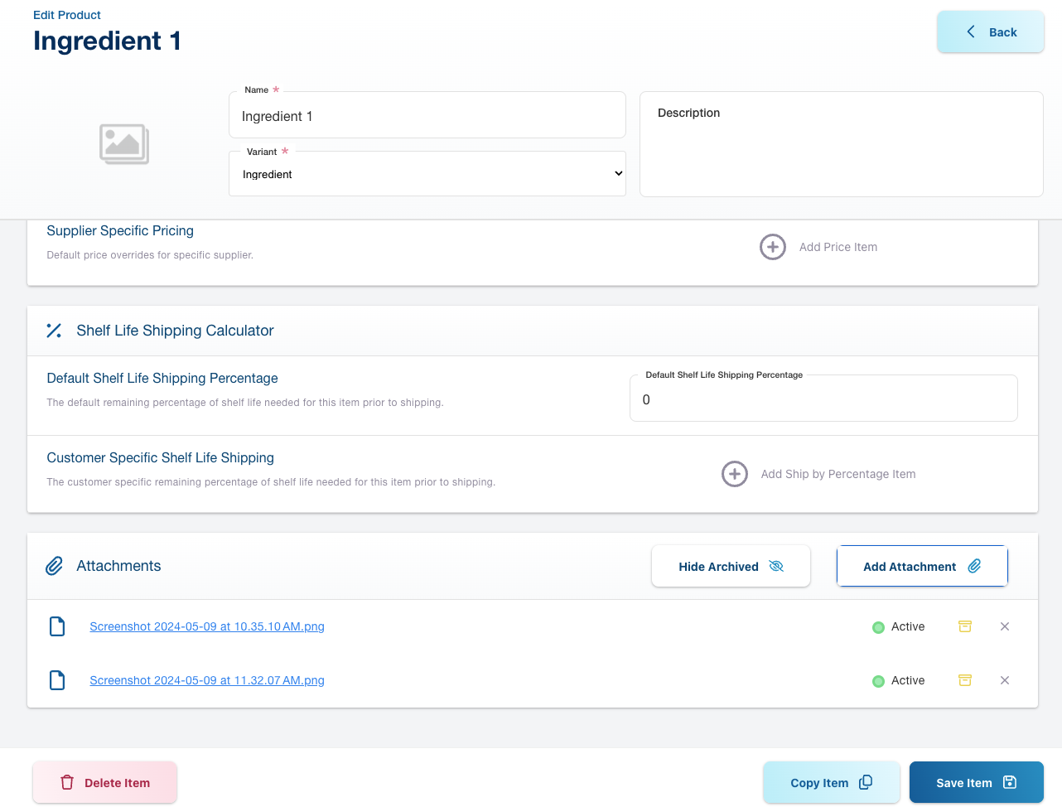Click Copy Item button
This screenshot has height=807, width=1062.
830,783
